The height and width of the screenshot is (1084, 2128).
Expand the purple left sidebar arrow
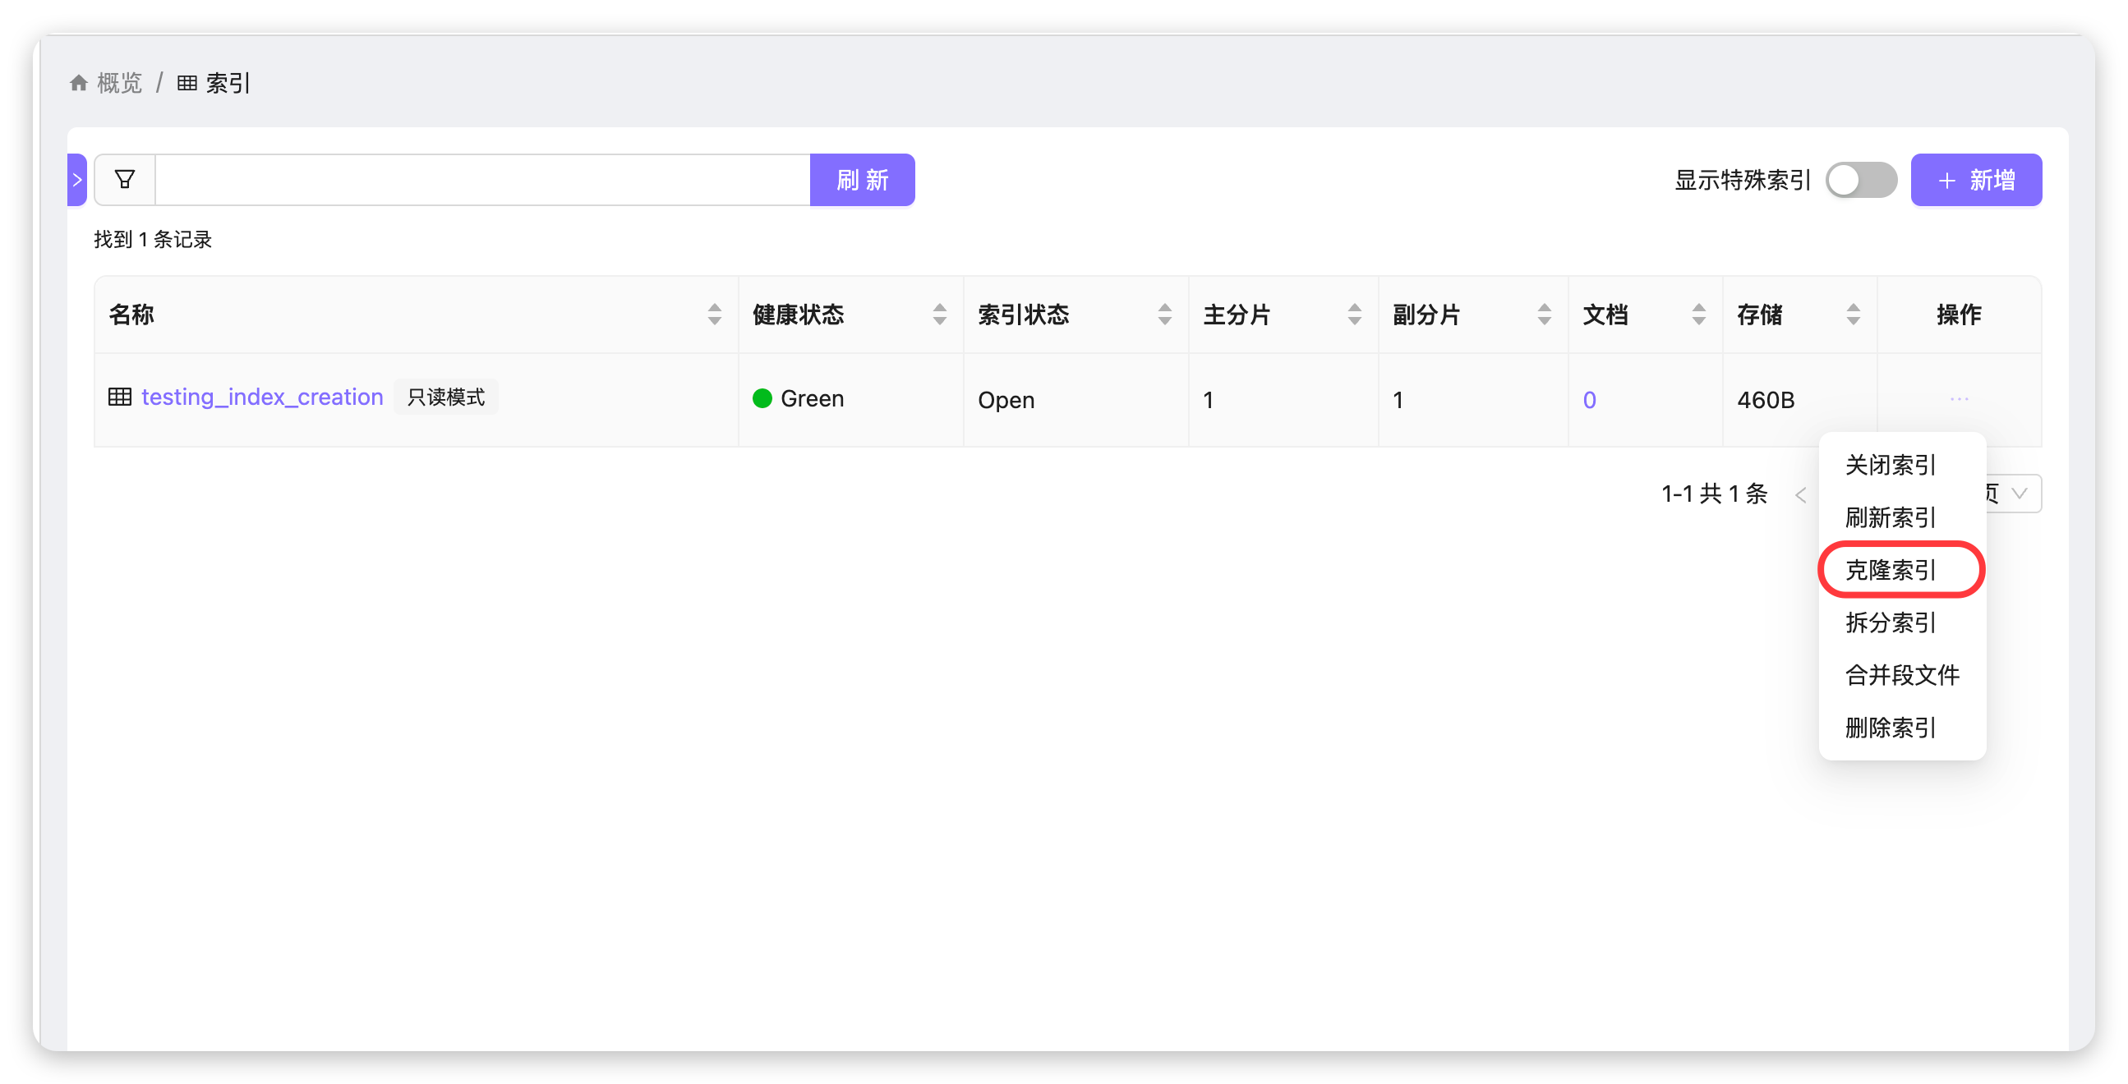click(x=77, y=179)
